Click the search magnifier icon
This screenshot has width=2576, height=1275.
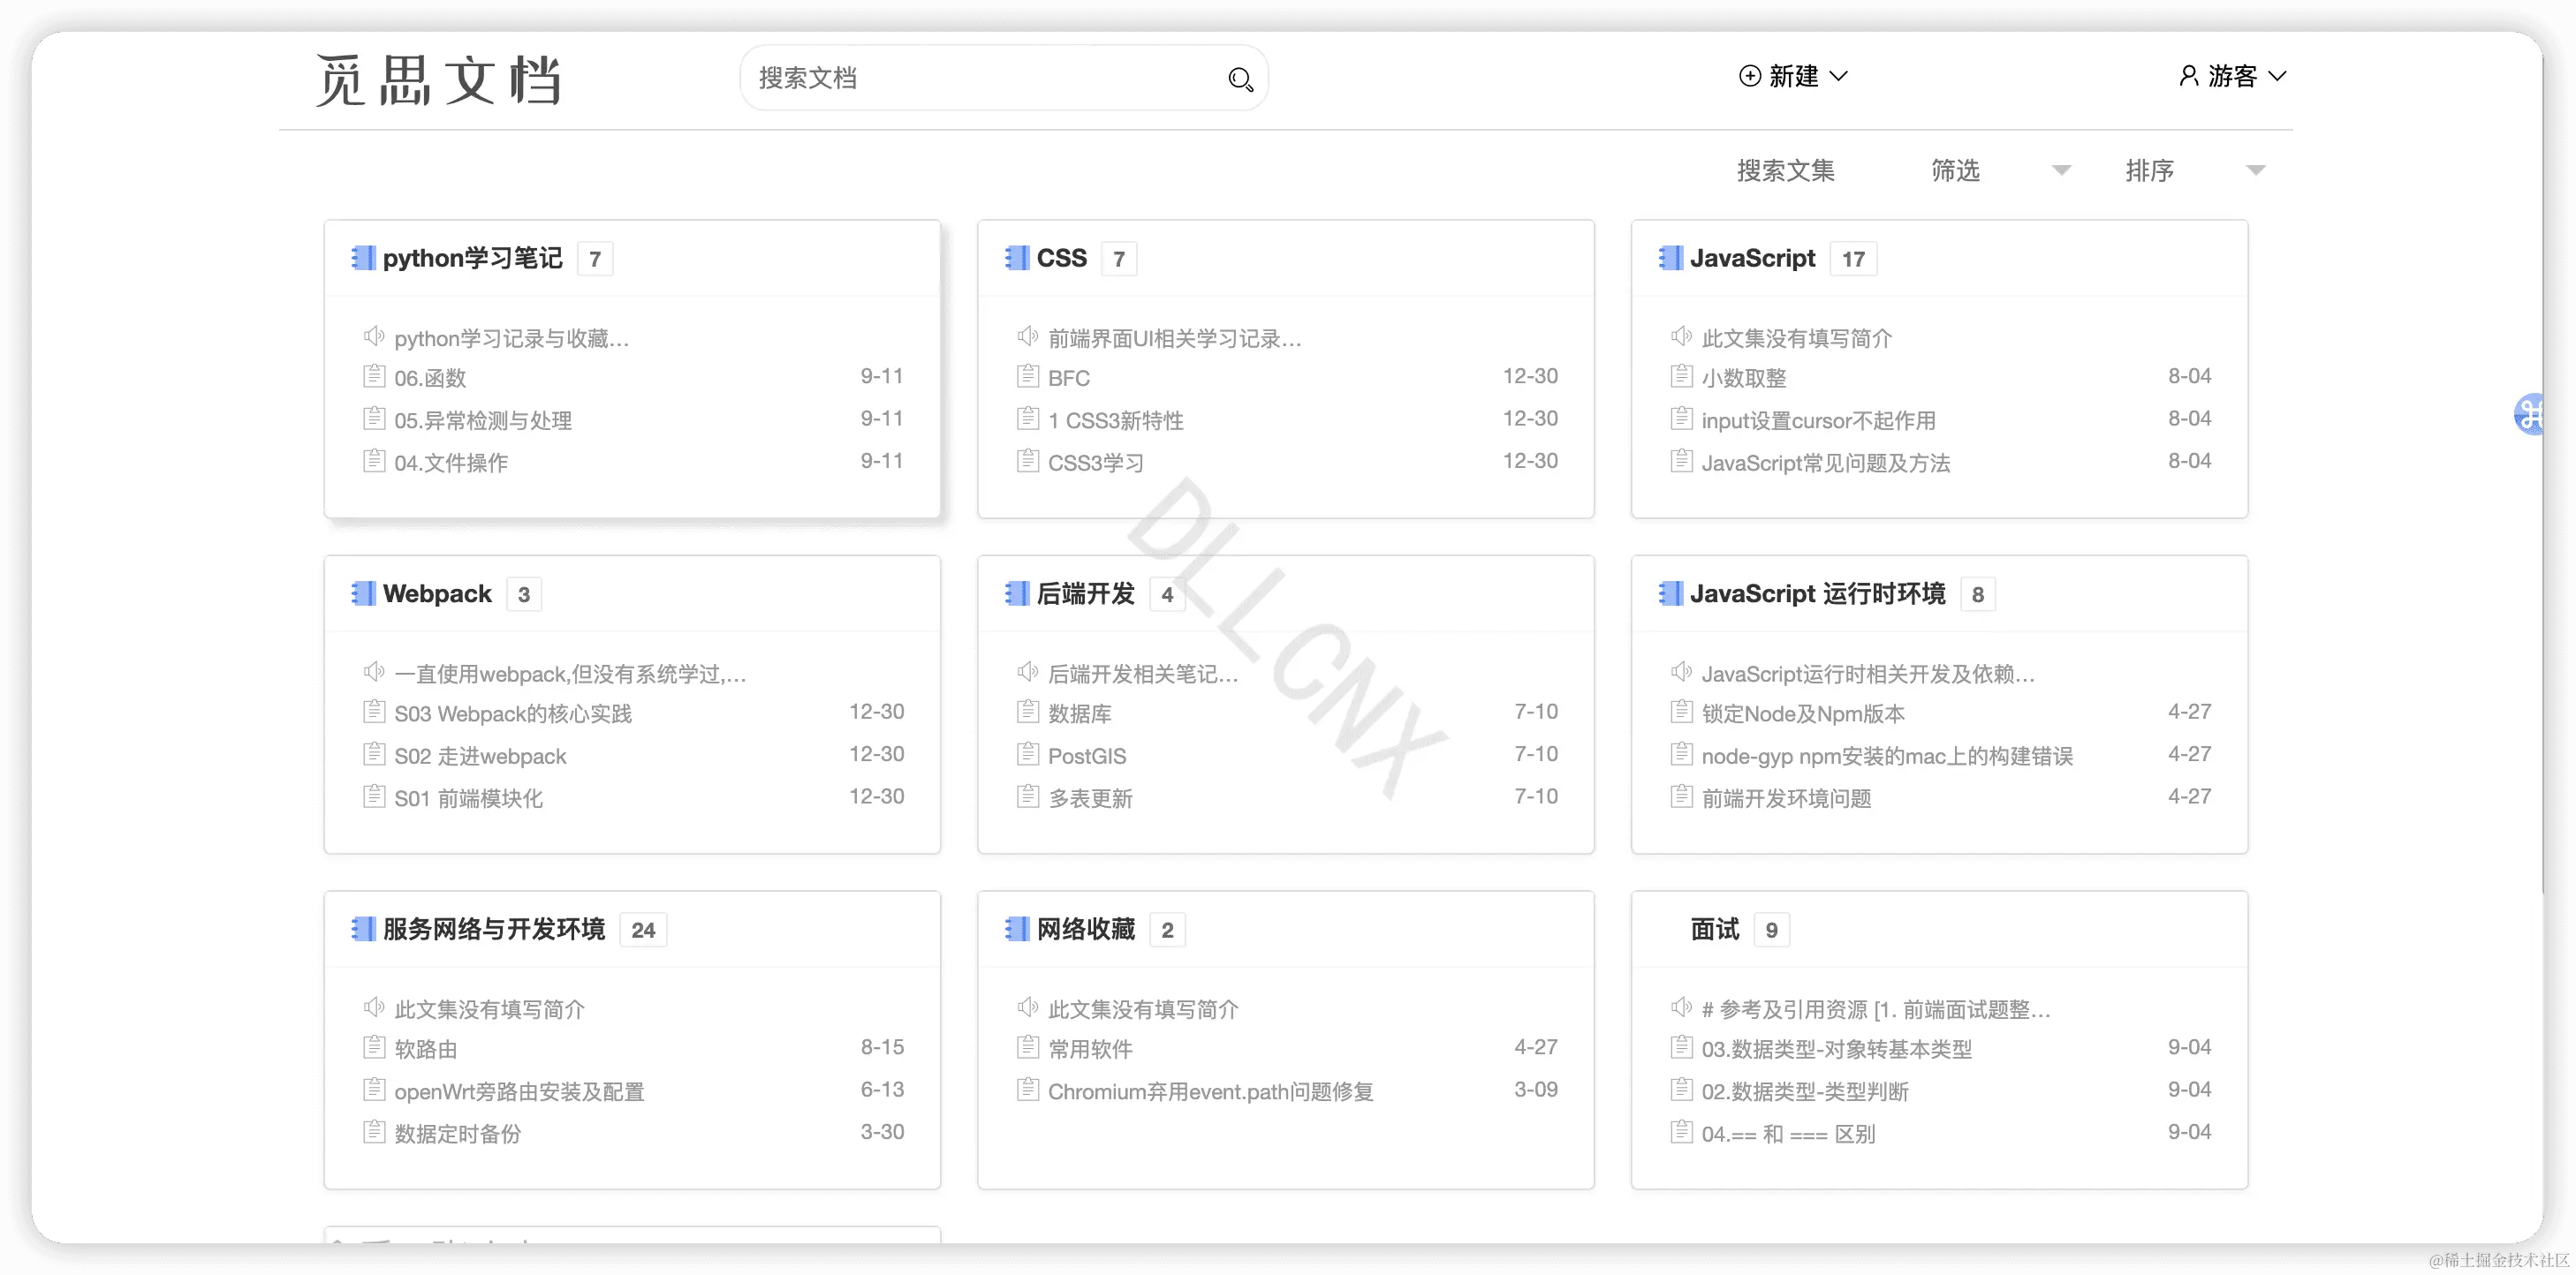(1240, 79)
